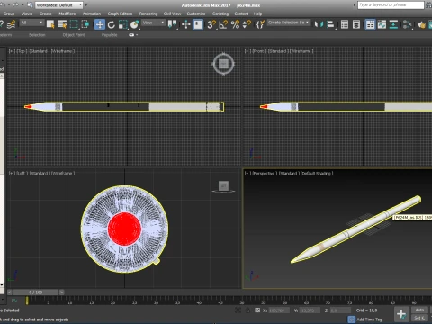This screenshot has width=432, height=324.
Task: Click the Left viewport ViewCube
Action: (223, 186)
